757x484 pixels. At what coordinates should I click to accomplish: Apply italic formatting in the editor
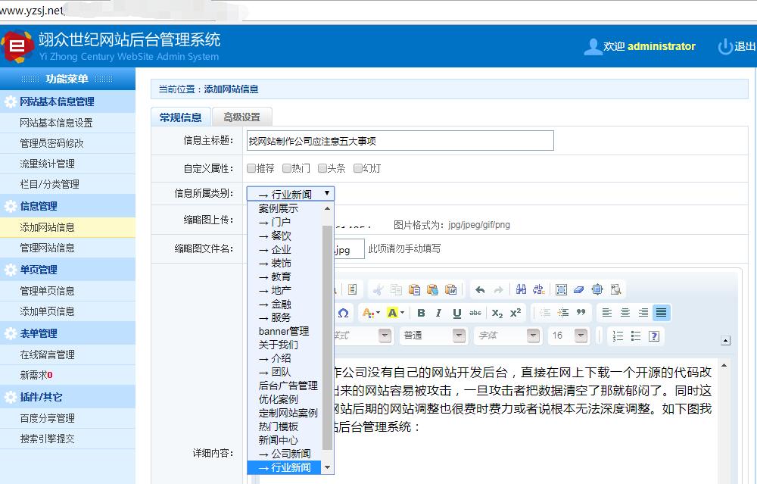click(x=439, y=313)
